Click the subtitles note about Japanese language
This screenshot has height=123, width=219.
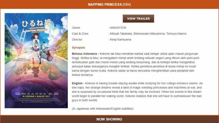click(103, 109)
